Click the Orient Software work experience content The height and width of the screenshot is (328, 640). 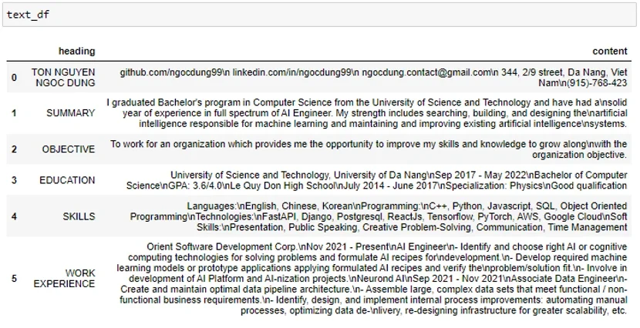(x=372, y=279)
